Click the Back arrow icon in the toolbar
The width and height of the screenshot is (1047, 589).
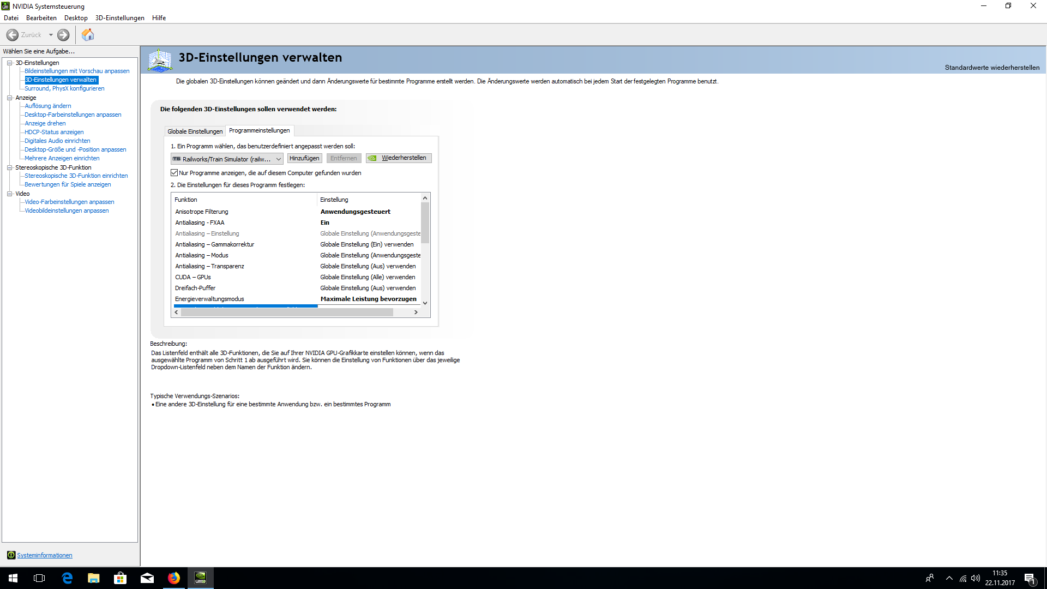tap(13, 35)
